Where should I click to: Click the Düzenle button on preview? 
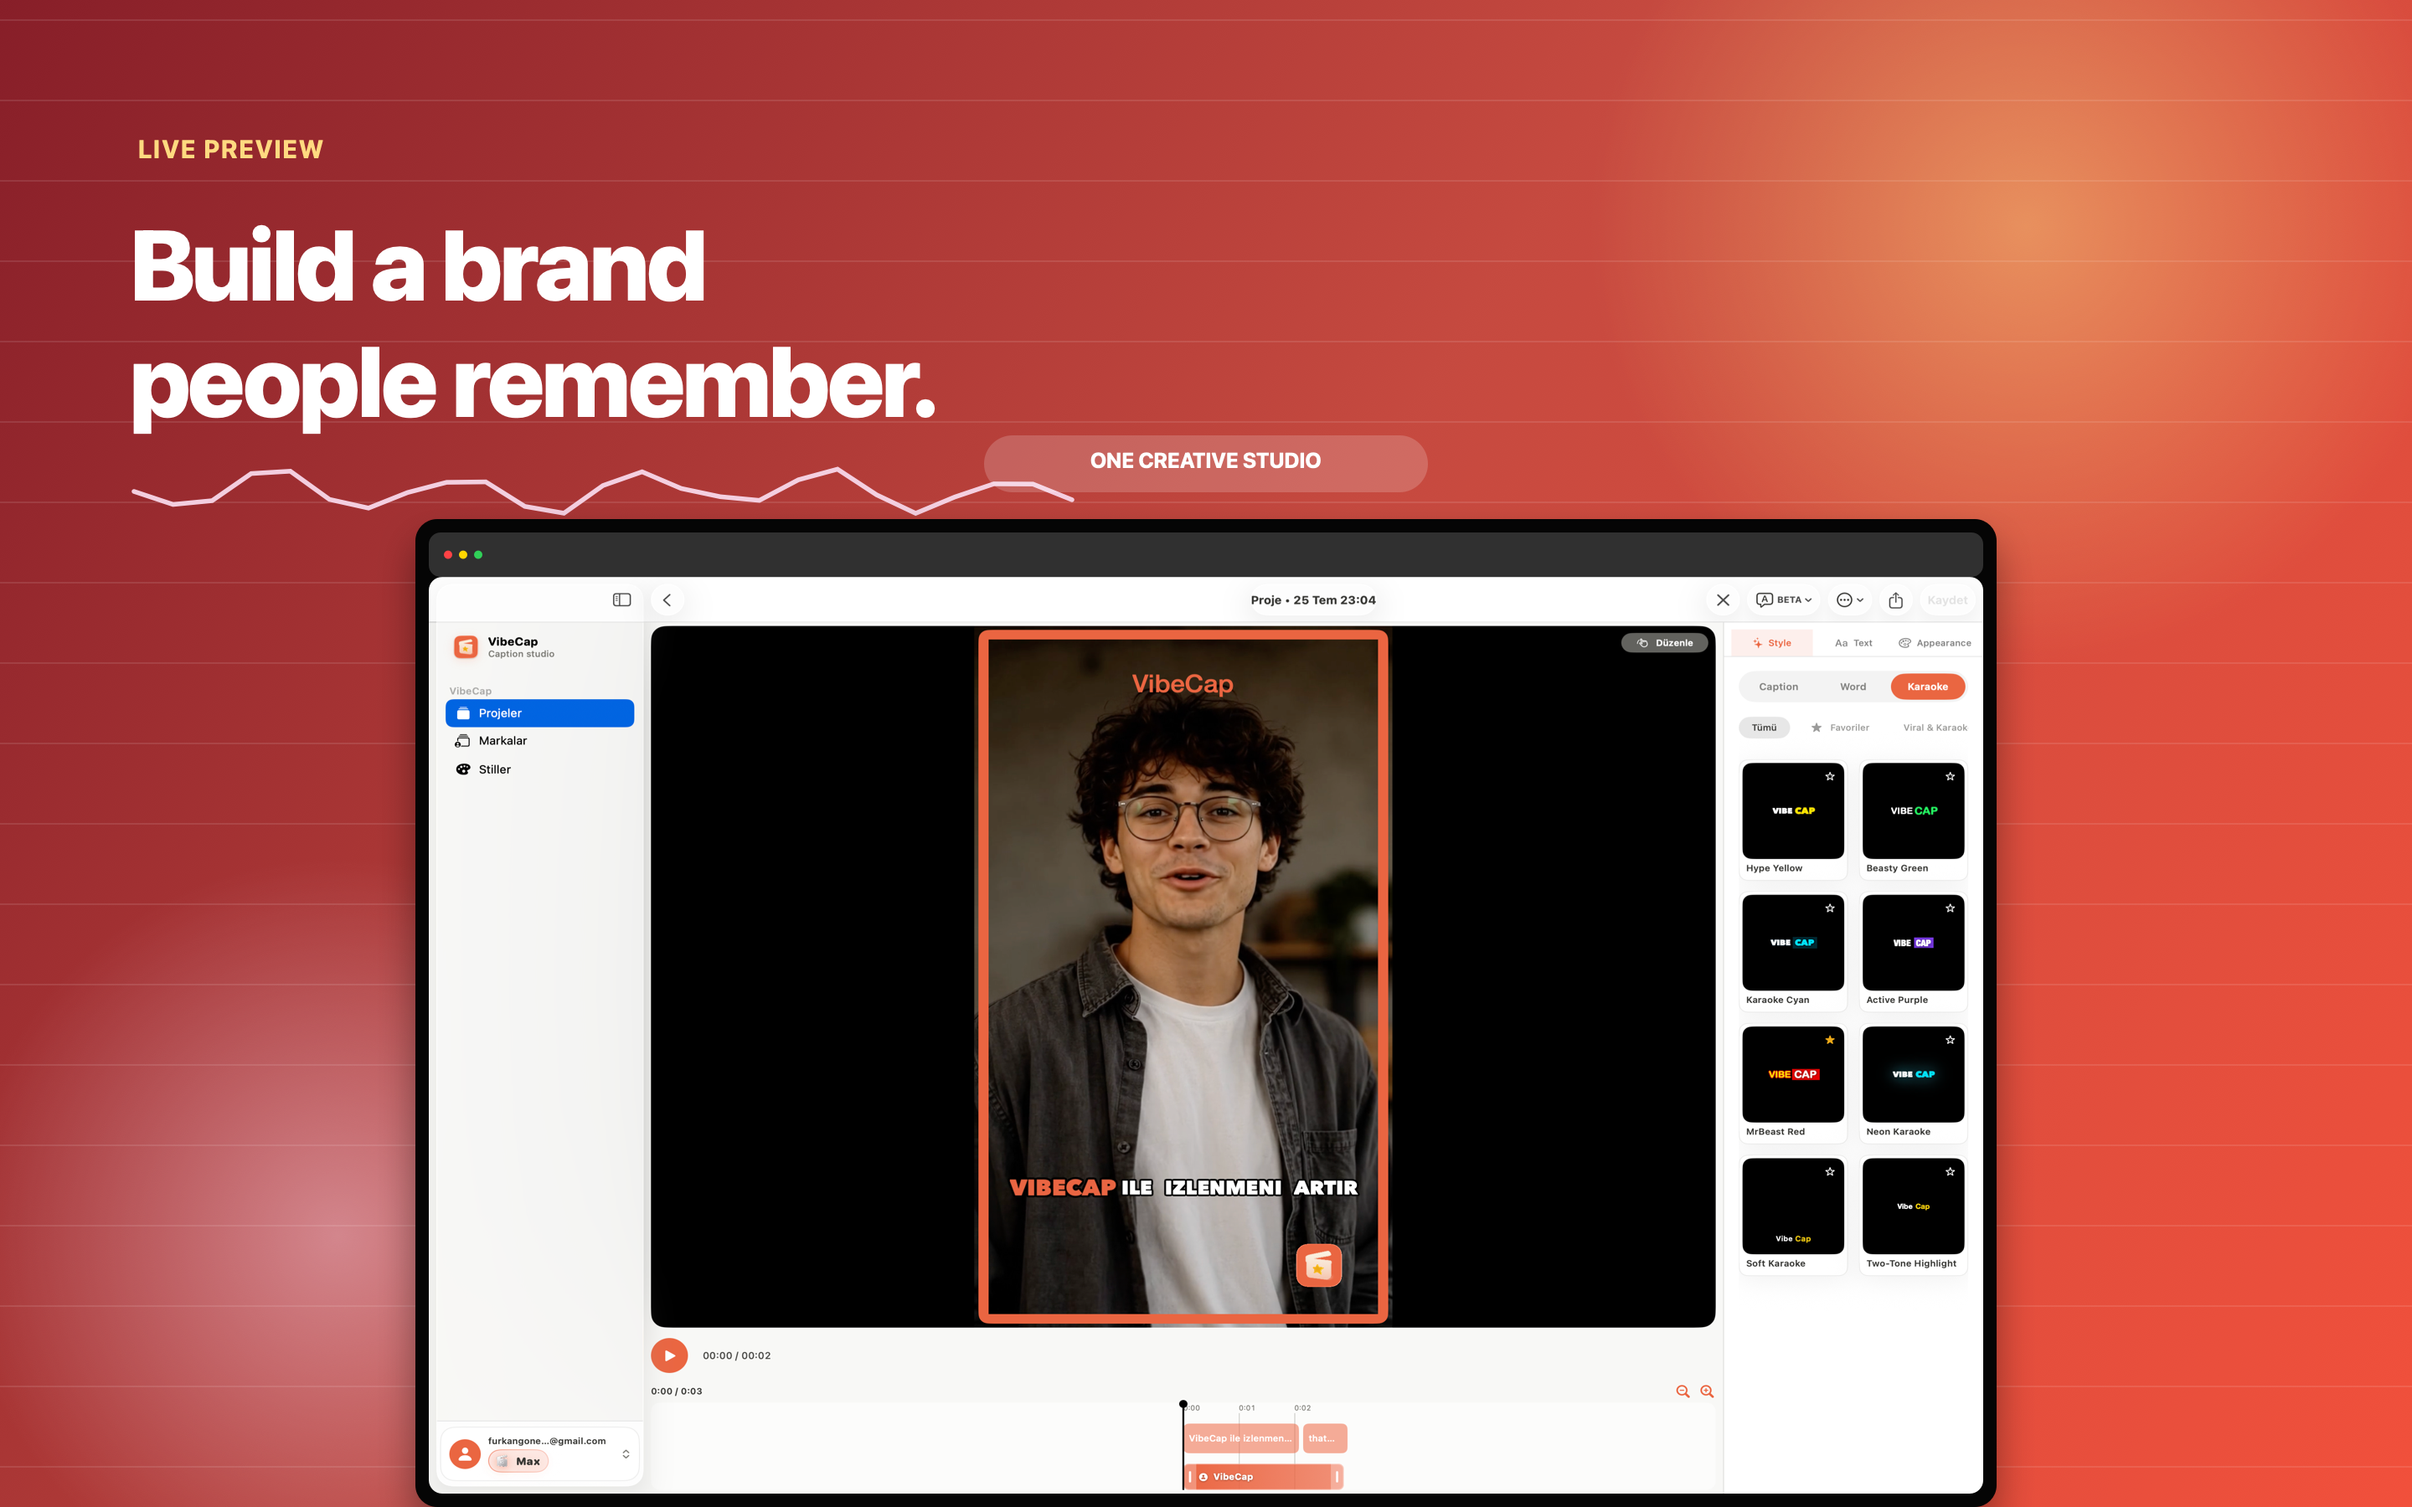(x=1664, y=643)
